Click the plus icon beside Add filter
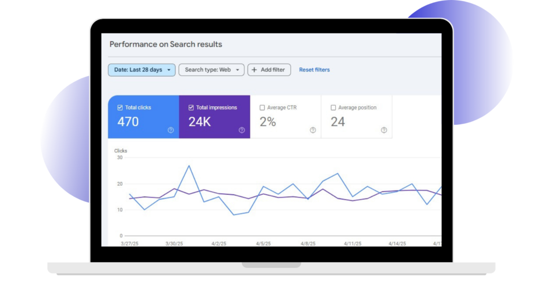This screenshot has width=543, height=293. point(254,70)
